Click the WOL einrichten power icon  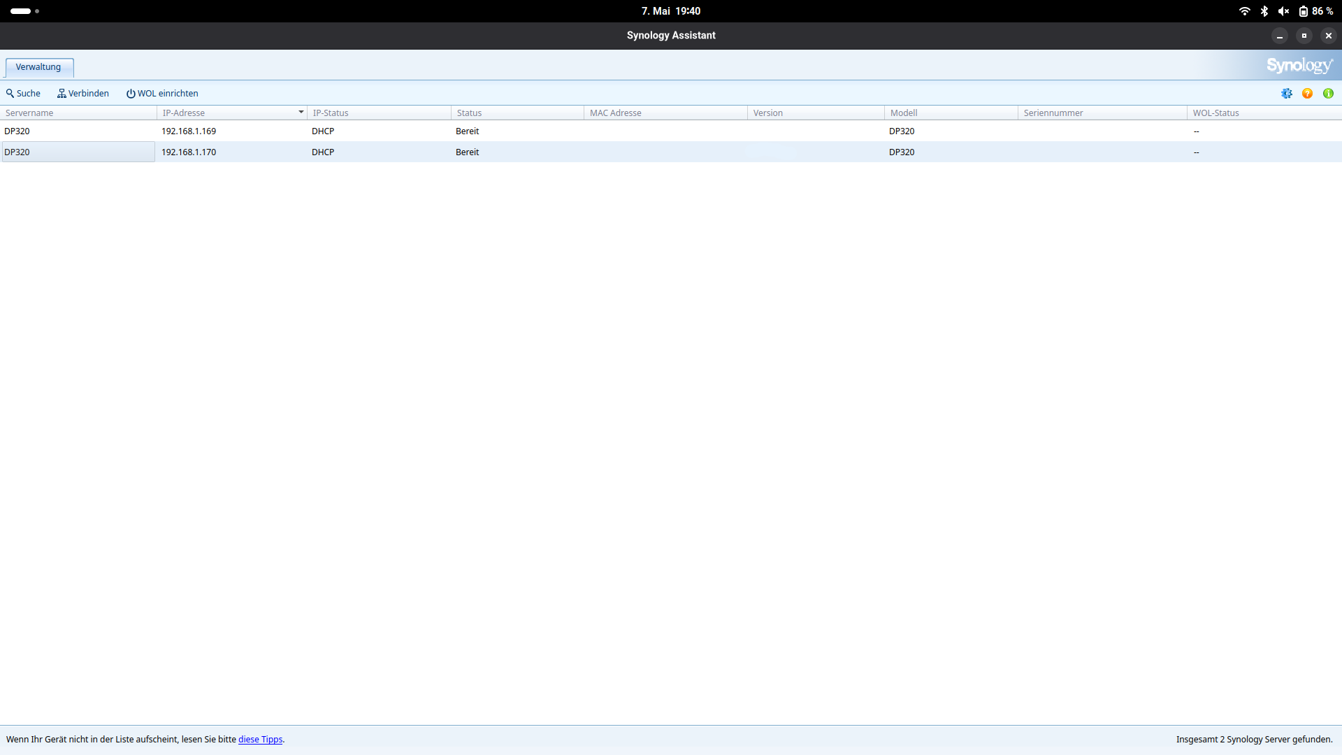(x=131, y=94)
